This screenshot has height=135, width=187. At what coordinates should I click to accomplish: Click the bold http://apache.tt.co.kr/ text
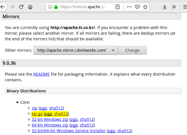click(73, 28)
